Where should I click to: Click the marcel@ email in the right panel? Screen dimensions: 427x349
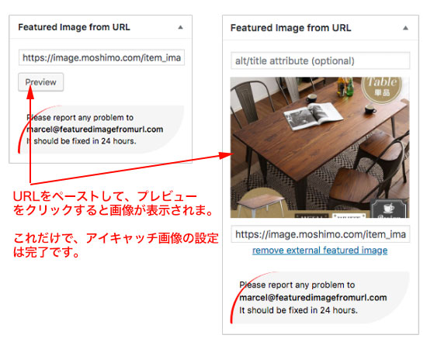click(x=313, y=297)
